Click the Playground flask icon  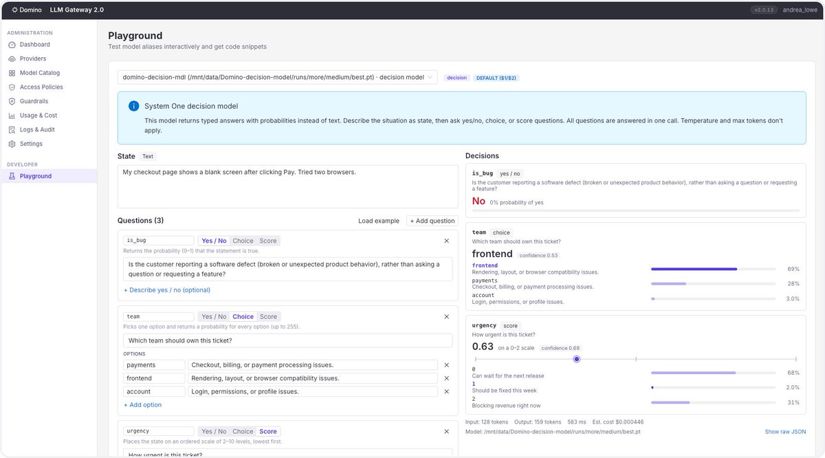12,176
